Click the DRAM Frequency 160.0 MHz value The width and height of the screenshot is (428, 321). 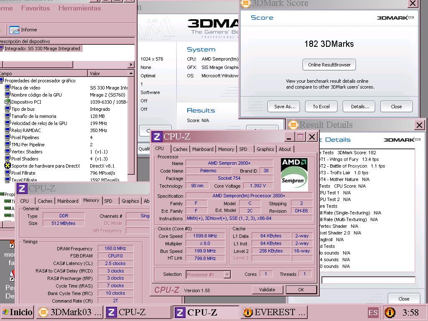(115, 248)
